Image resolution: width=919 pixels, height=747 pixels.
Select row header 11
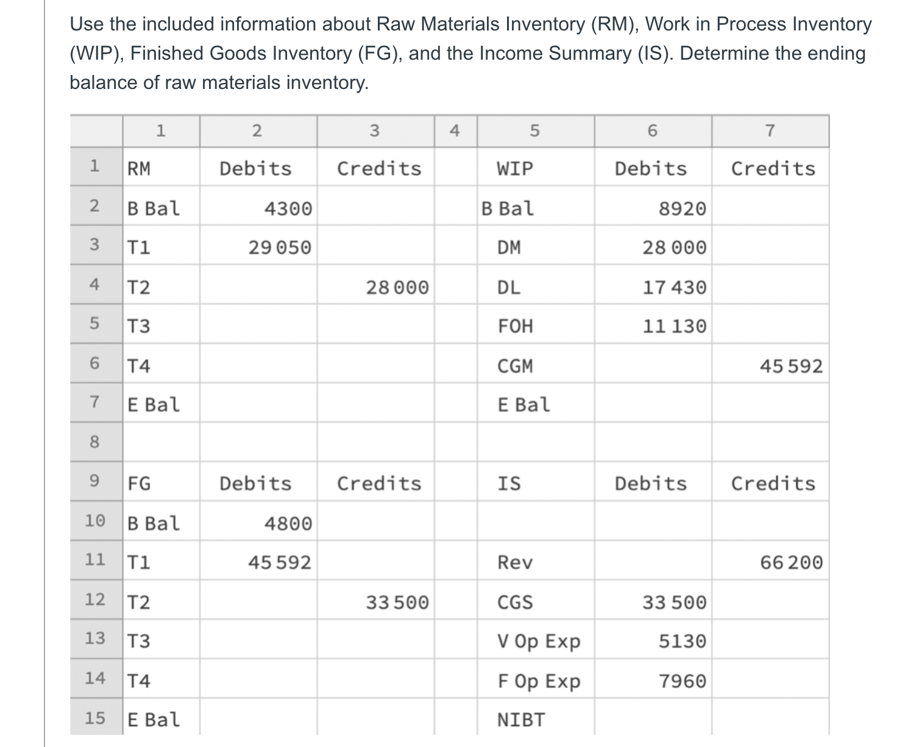tap(96, 560)
